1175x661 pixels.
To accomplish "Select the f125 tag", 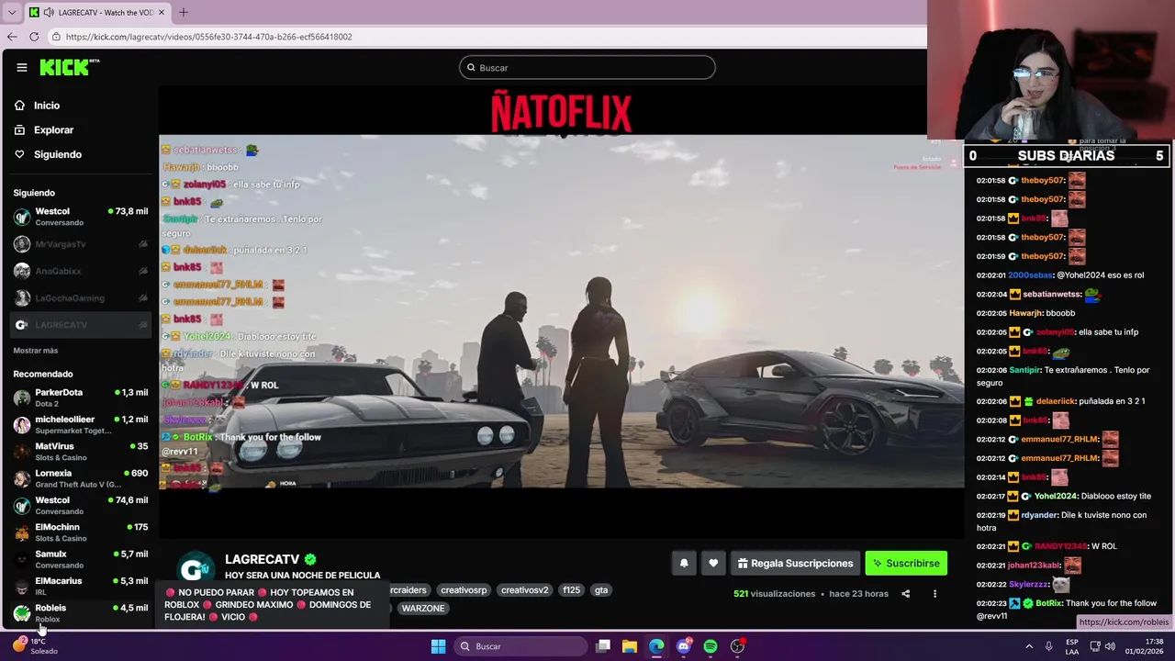I will tap(572, 590).
